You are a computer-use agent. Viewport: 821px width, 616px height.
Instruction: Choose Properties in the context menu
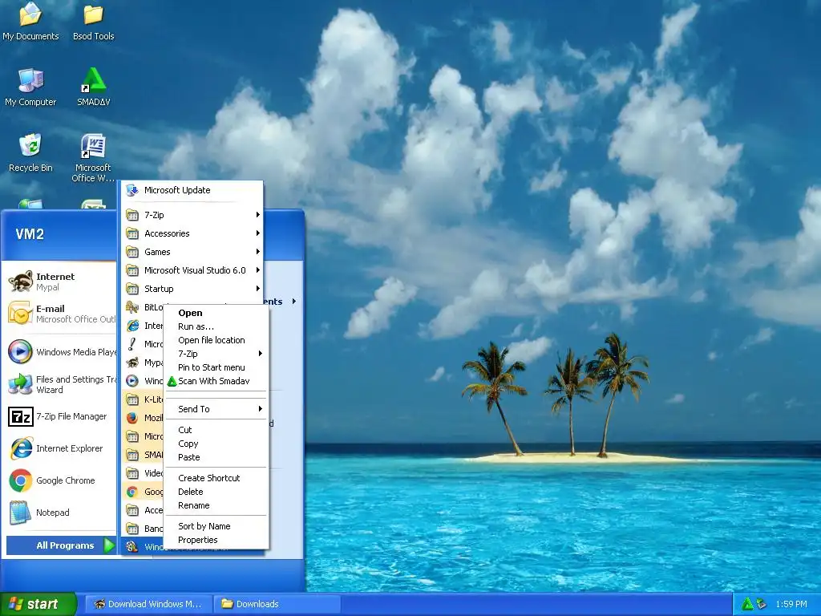216,540
